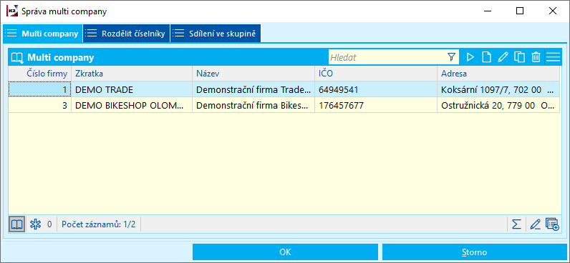This screenshot has height=263, width=570.
Task: Click the Počet záznamů: 1/2 status text
Action: point(99,224)
